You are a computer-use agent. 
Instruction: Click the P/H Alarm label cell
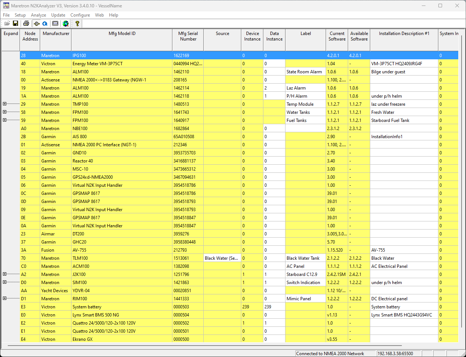(306, 96)
